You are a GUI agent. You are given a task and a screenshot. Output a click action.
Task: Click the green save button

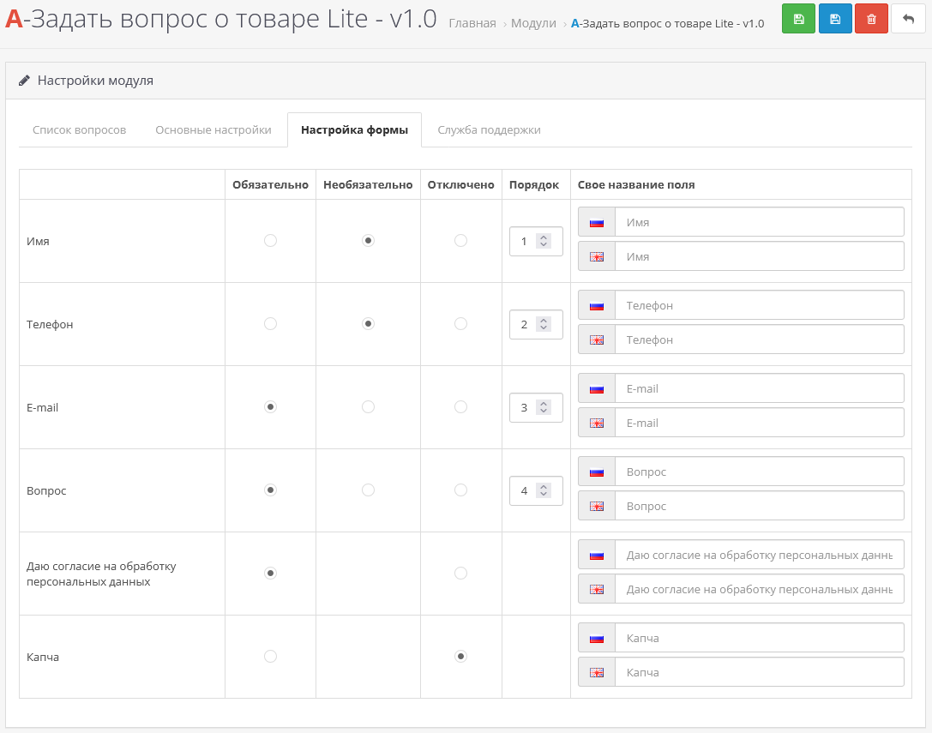point(798,19)
